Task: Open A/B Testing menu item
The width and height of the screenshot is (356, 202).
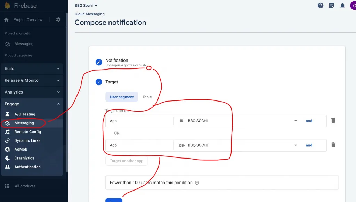Action: tap(25, 114)
